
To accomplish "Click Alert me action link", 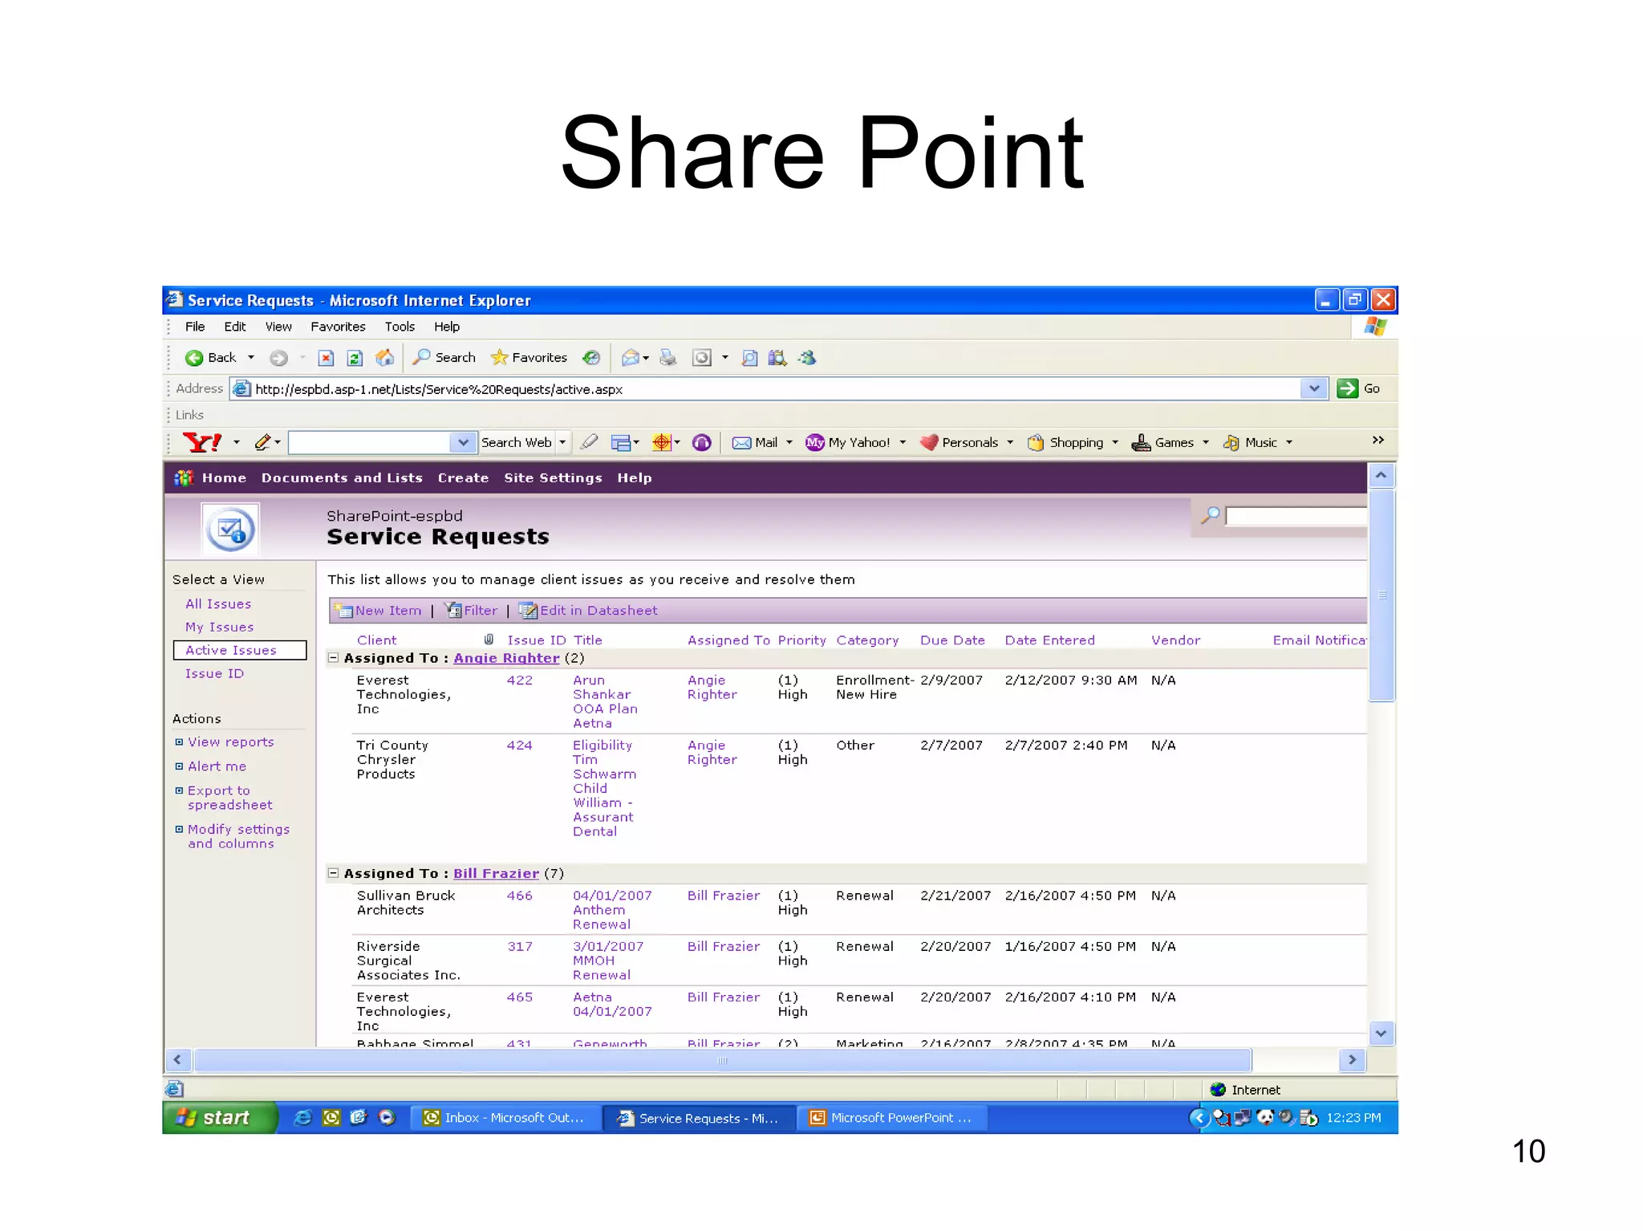I will click(217, 766).
